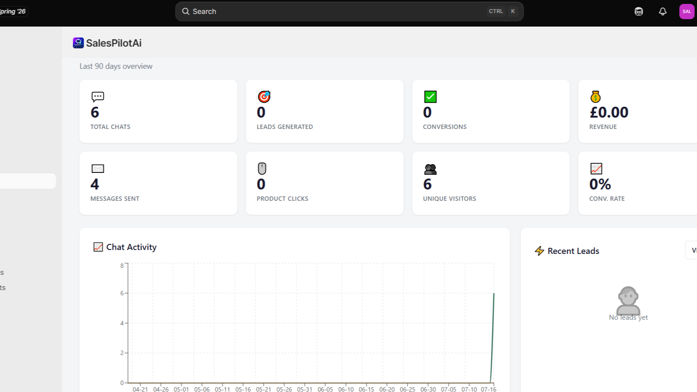
Task: Click the chart icon on Conv. Rate
Action: click(x=596, y=169)
